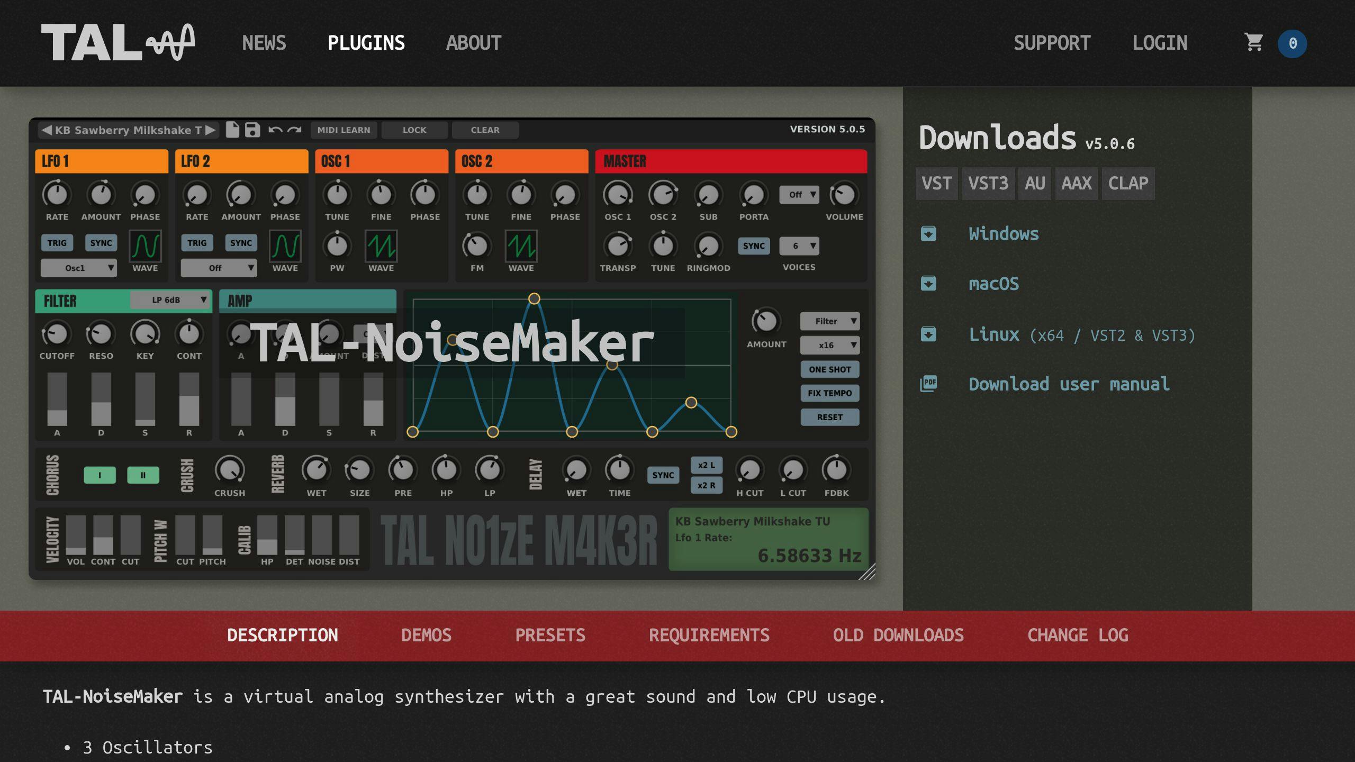Click the previous preset arrow icon

pyautogui.click(x=44, y=129)
